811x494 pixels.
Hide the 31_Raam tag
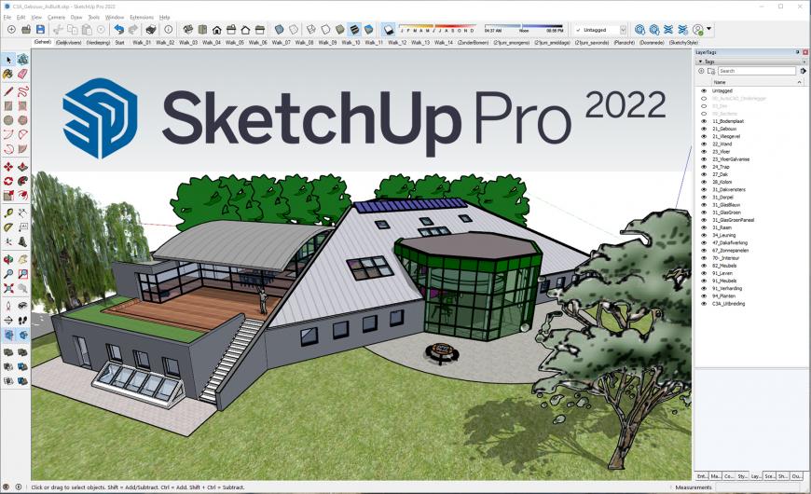tap(704, 227)
